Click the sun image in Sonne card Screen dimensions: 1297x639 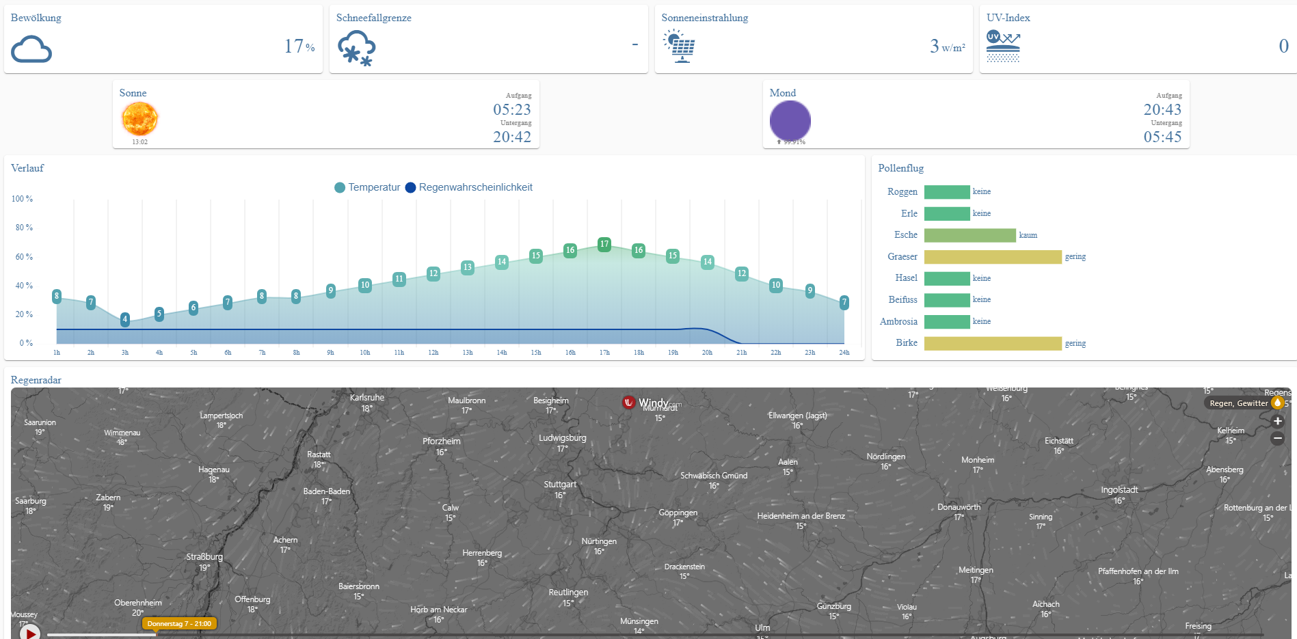[x=139, y=119]
